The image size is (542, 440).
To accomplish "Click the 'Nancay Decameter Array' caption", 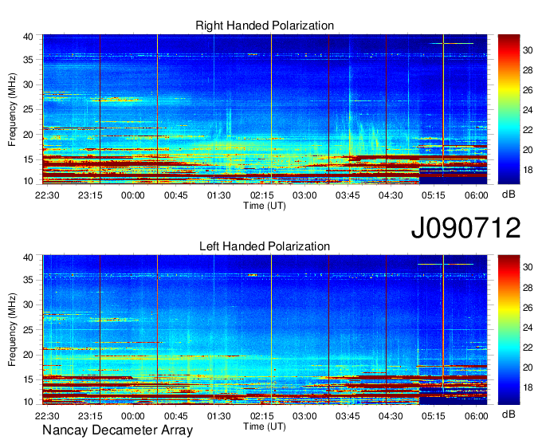I will tap(117, 430).
